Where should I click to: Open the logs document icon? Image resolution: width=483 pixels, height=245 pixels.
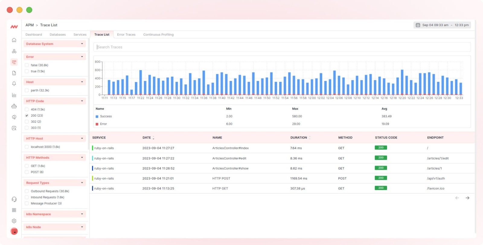point(14,73)
